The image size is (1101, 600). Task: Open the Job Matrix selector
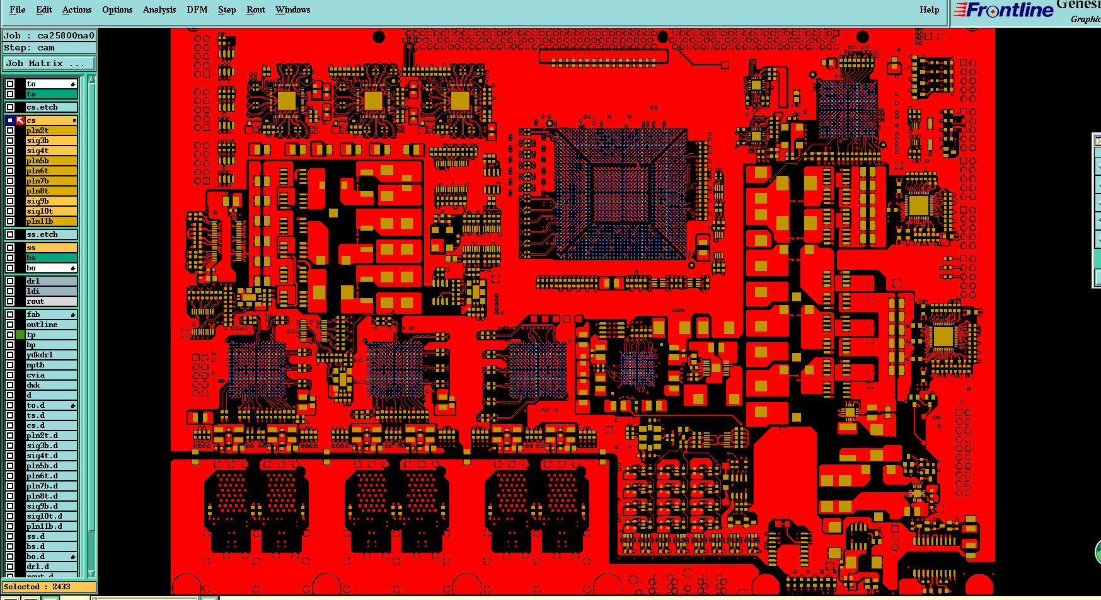click(49, 64)
